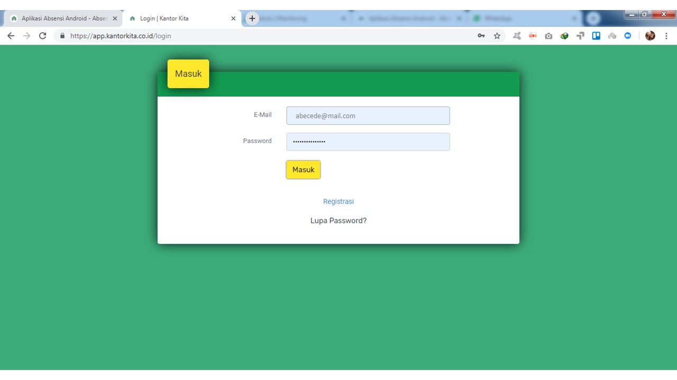
Task: Open site security info via the padlock
Action: [62, 36]
